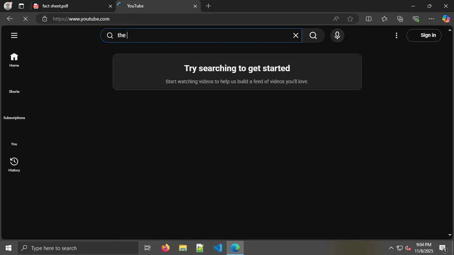Open split screen view
Image resolution: width=454 pixels, height=255 pixels.
[x=369, y=19]
